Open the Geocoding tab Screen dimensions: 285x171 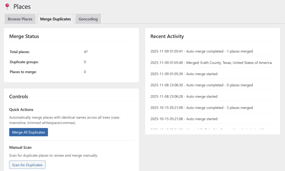(x=88, y=19)
